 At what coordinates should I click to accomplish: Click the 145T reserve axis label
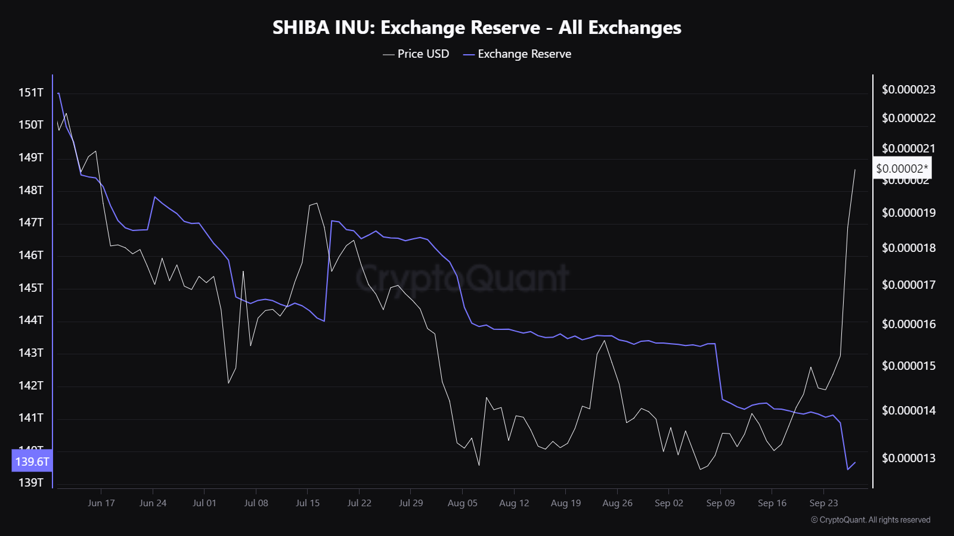31,288
